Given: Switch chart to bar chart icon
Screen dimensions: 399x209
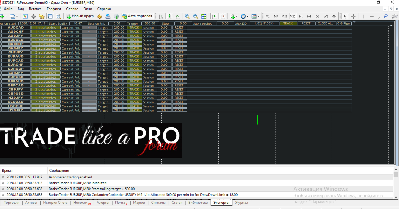Looking at the screenshot, I should click(161, 16).
